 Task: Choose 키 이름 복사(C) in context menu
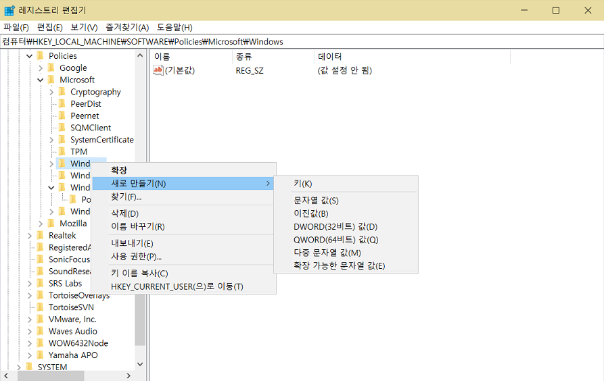pos(184,273)
